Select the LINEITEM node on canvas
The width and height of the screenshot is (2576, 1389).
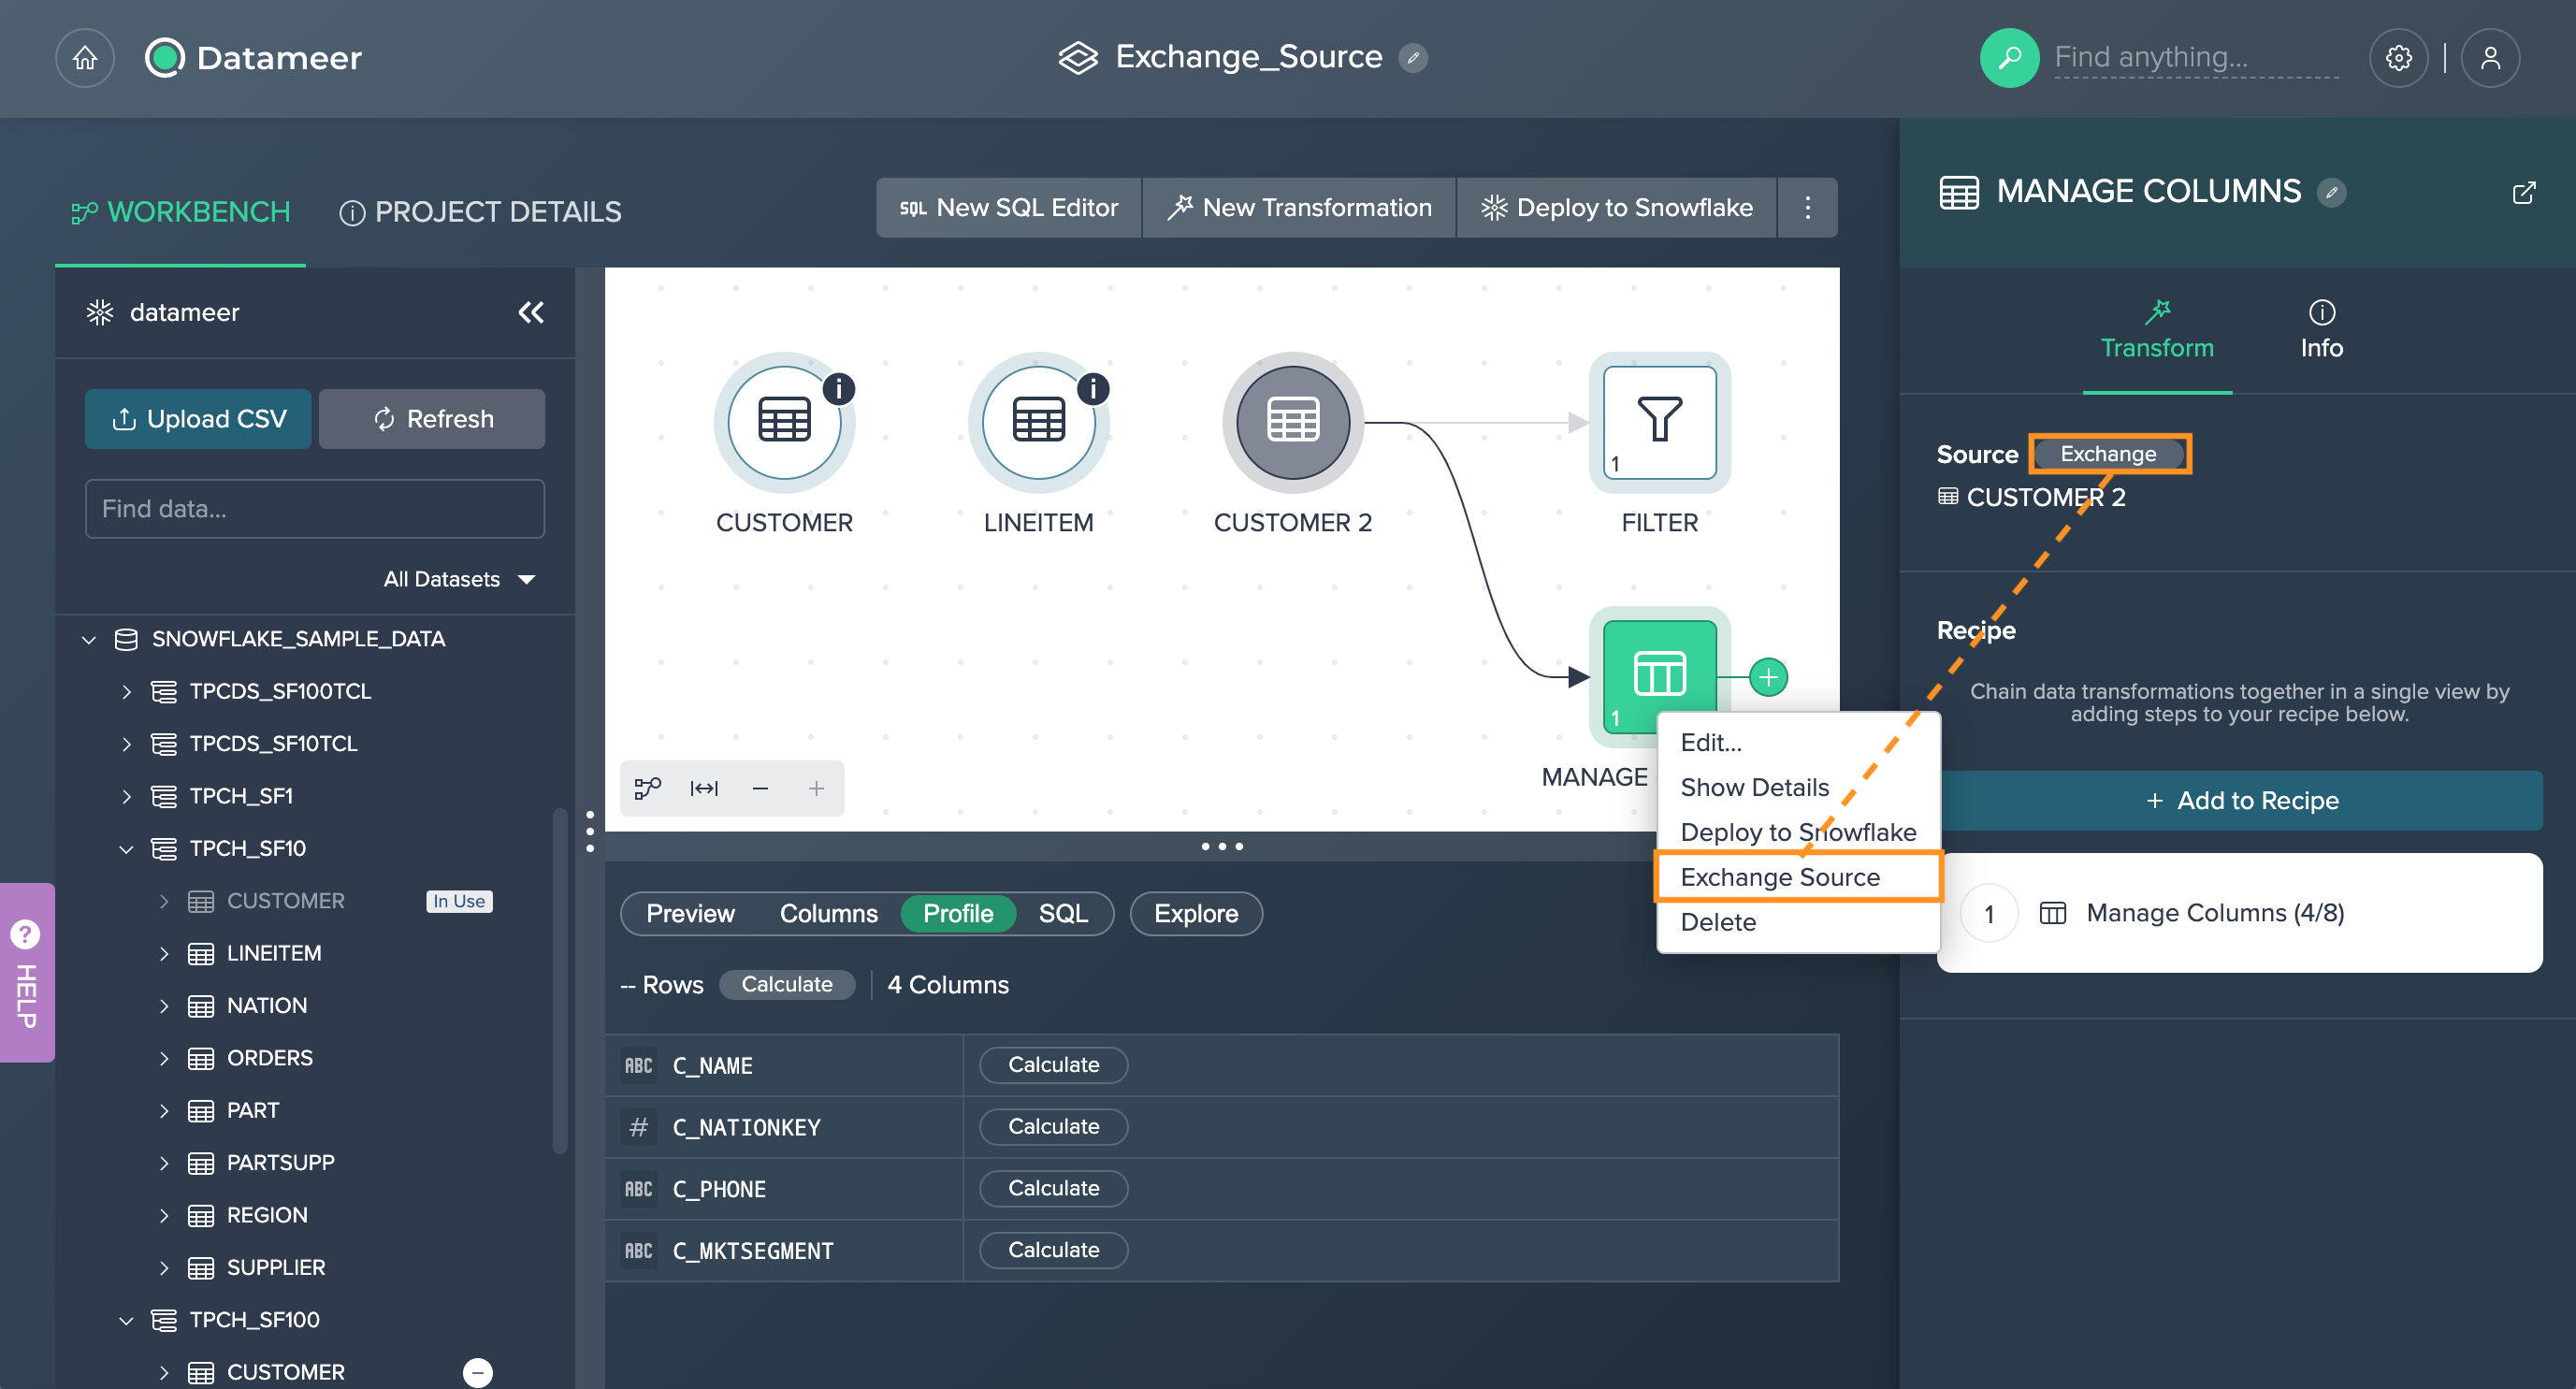tap(1038, 421)
